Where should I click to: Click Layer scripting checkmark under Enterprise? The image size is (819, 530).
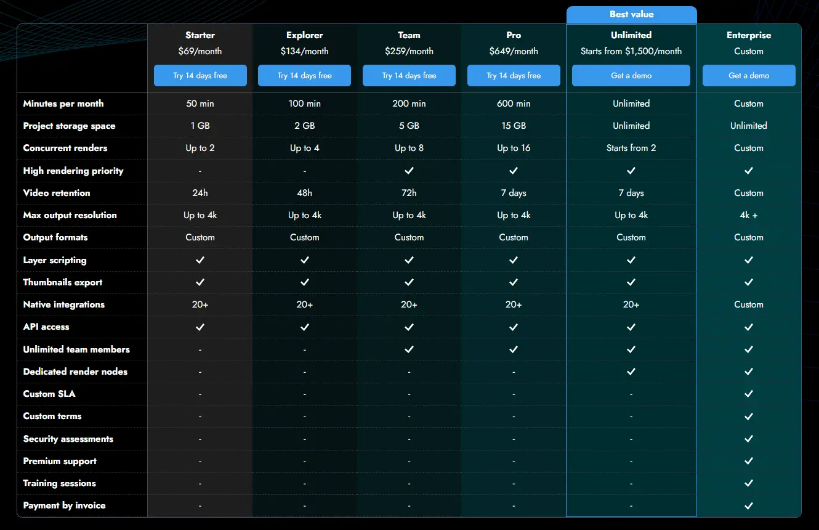click(x=749, y=260)
